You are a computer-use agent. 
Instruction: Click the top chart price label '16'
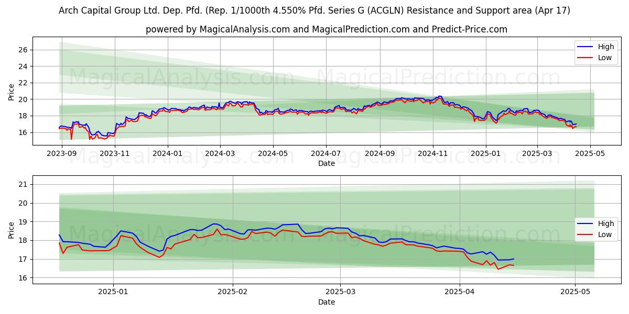click(x=24, y=132)
